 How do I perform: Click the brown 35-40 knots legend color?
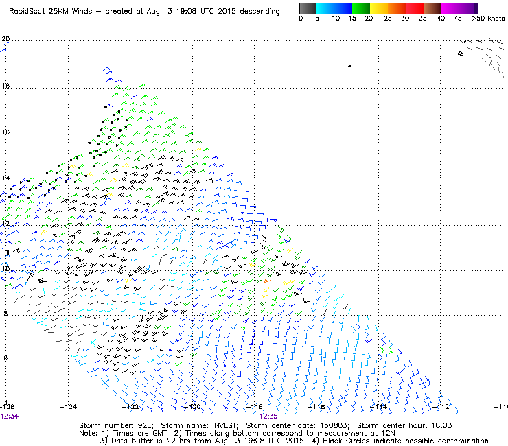tap(432, 8)
